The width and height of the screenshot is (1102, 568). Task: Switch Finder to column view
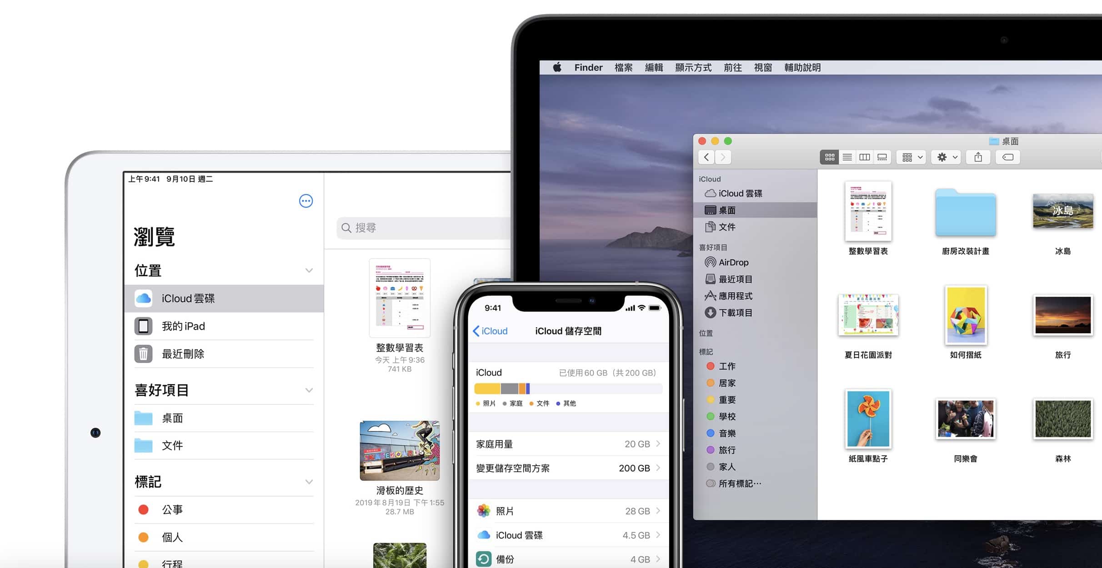click(x=864, y=157)
